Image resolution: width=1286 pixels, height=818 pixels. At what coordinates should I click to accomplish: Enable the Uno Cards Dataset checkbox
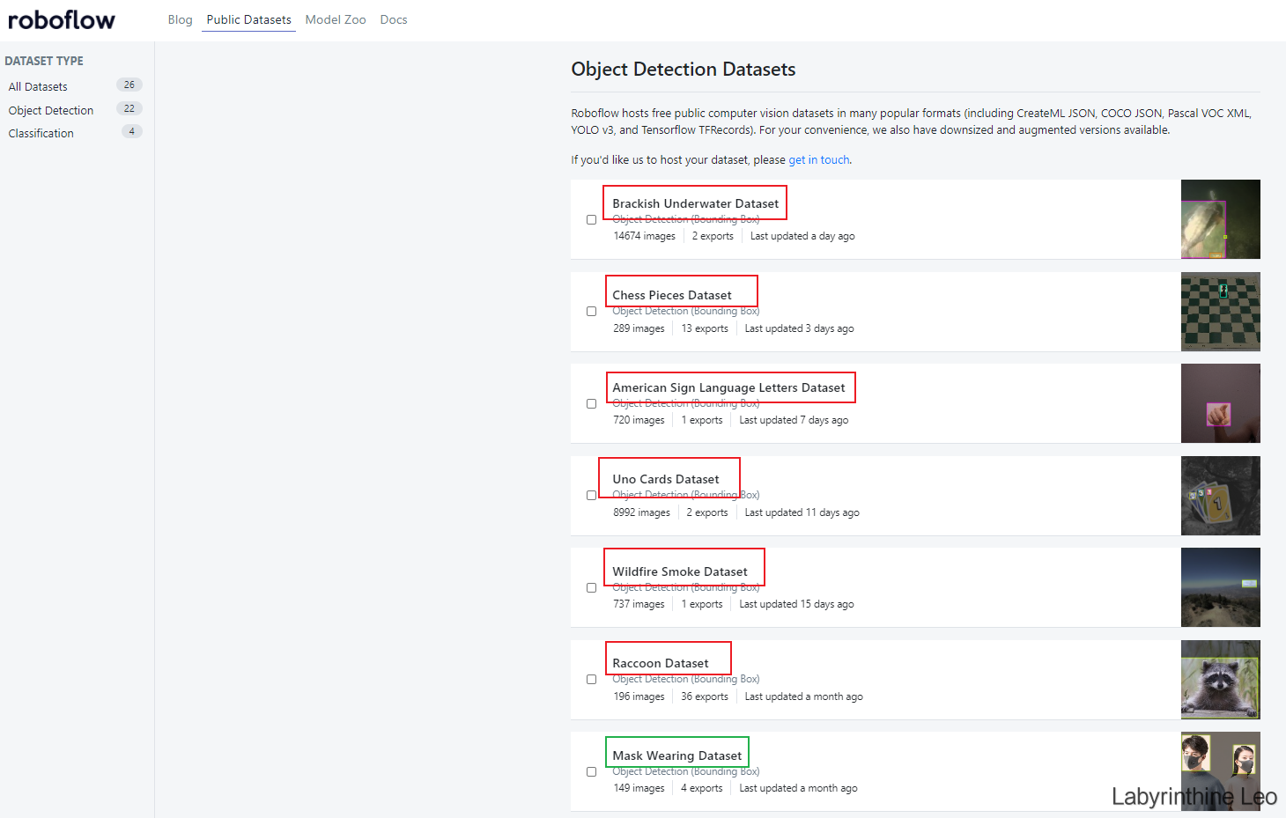click(x=592, y=496)
